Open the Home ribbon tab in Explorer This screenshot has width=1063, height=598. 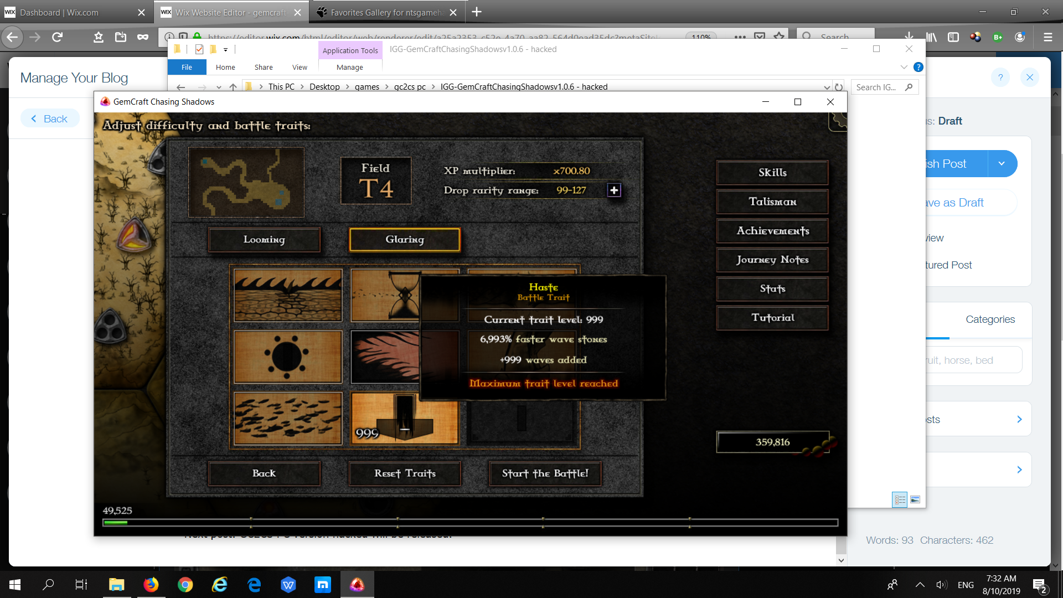[x=225, y=67]
